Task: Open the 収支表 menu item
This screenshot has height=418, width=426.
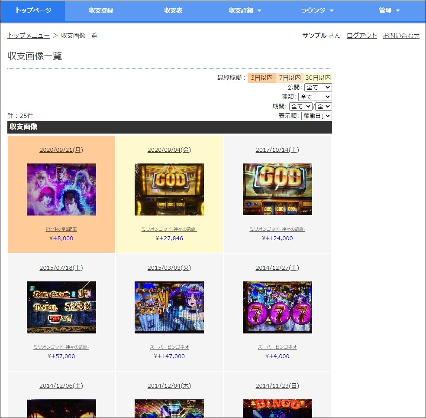Action: coord(173,10)
